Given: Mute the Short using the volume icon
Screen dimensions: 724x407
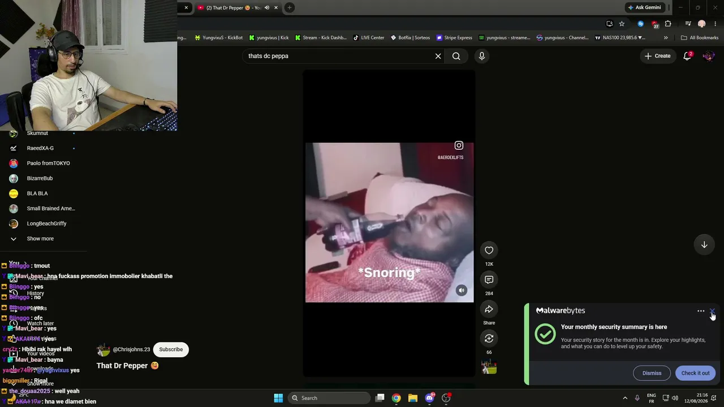Looking at the screenshot, I should [x=462, y=290].
